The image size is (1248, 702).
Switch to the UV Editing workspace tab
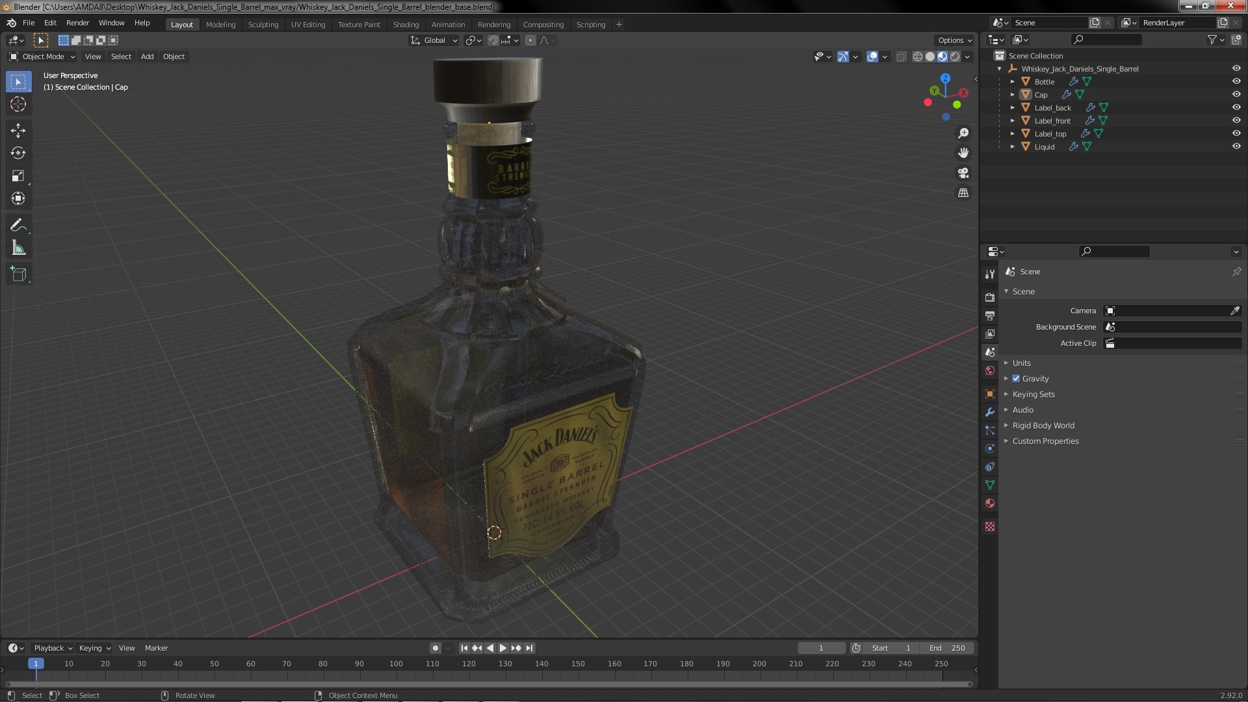pyautogui.click(x=307, y=24)
